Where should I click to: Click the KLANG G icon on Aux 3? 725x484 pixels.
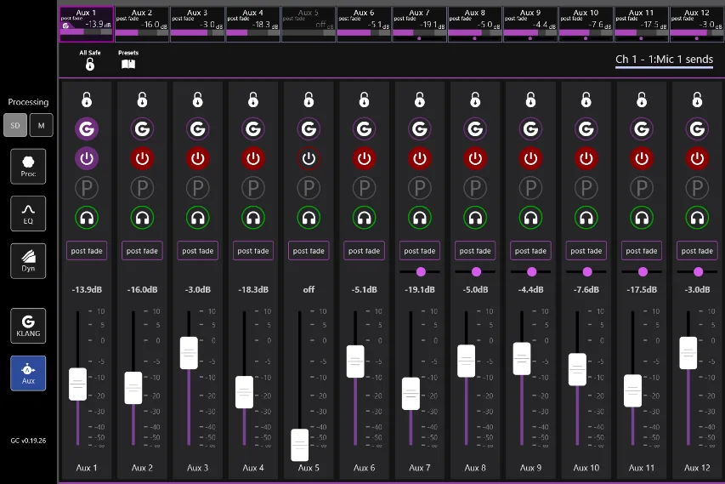pyautogui.click(x=197, y=128)
